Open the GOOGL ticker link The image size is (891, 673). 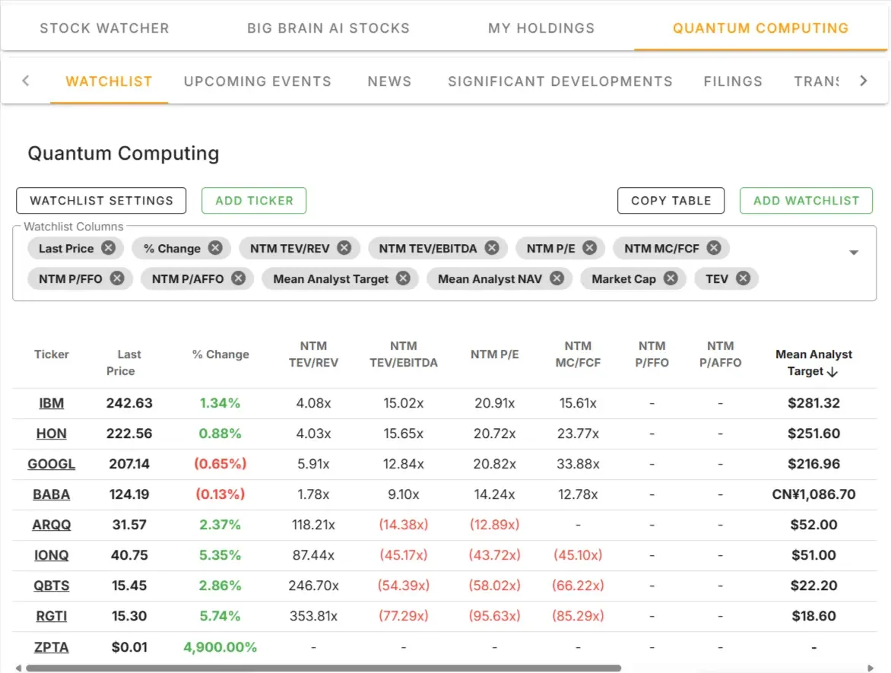point(51,464)
